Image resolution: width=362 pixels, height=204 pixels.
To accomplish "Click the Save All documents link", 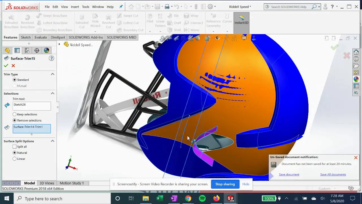I will click(x=333, y=175).
